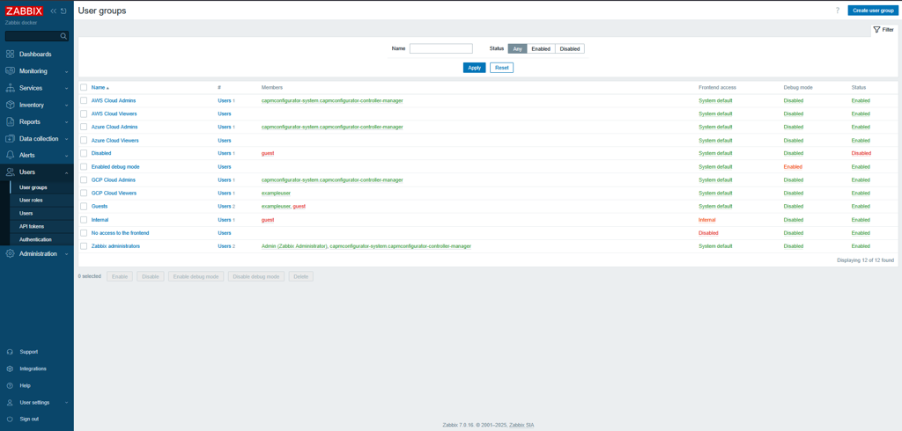The width and height of the screenshot is (902, 431).
Task: Click the Sign out icon
Action: coord(11,419)
